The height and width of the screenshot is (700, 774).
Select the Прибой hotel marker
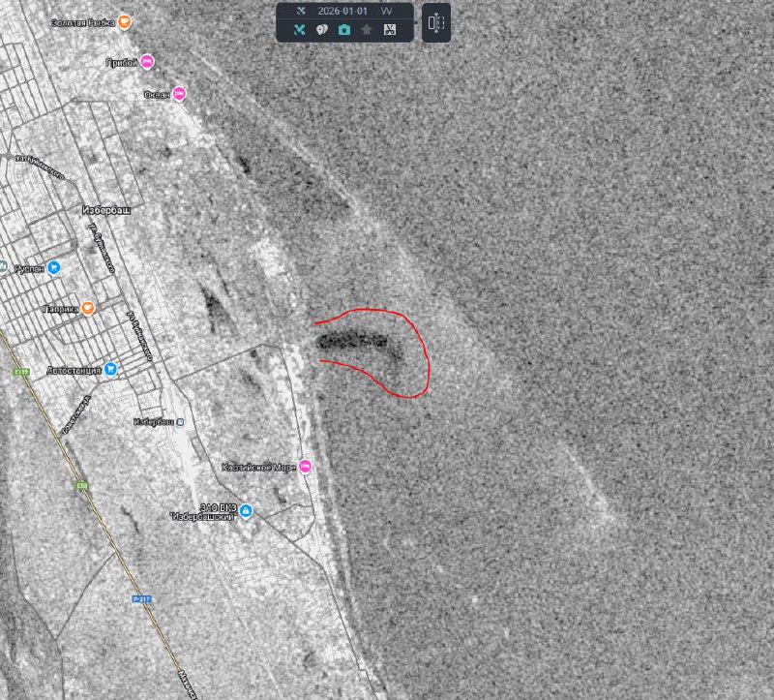(x=147, y=62)
